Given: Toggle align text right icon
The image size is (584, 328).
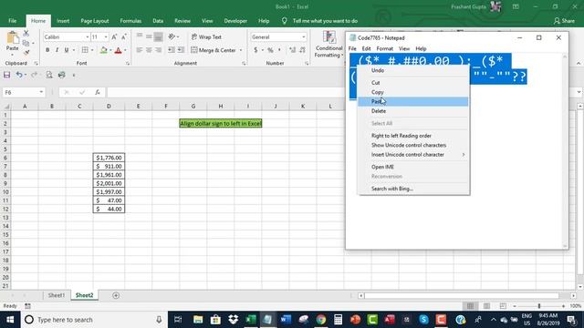Looking at the screenshot, I should tap(158, 50).
